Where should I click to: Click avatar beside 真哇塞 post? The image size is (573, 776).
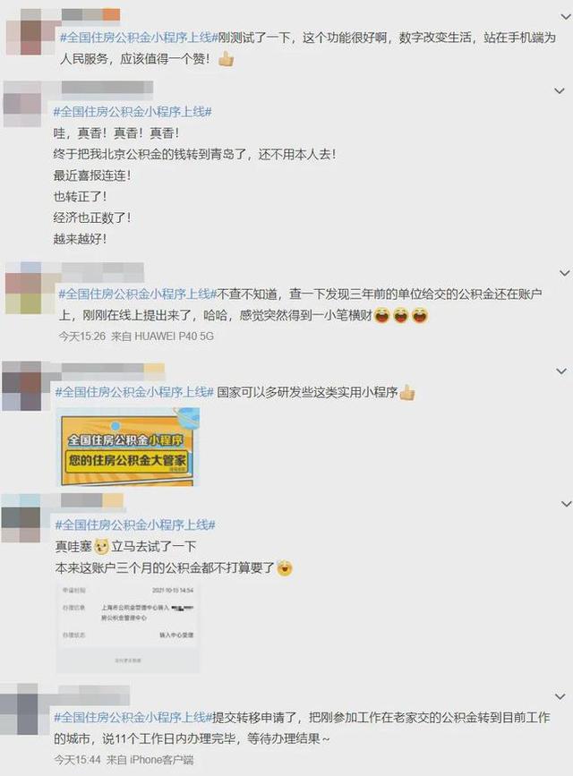tap(21, 518)
